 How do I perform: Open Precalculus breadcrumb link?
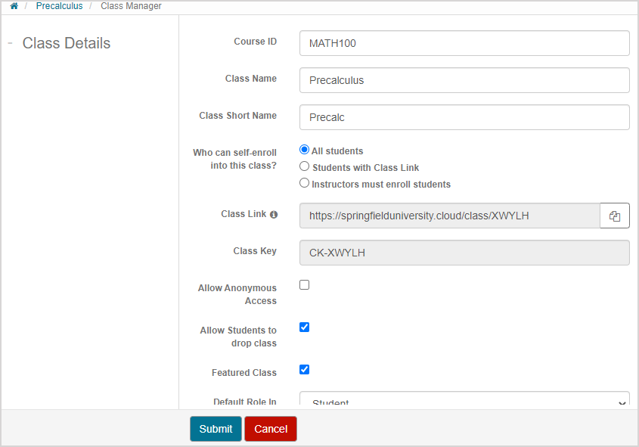pos(59,6)
